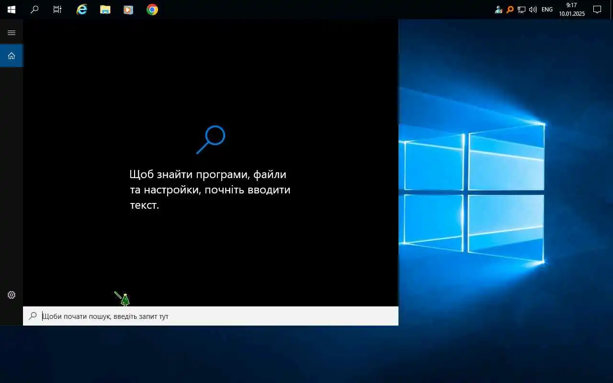Open network status tray icon
Viewport: 613px width, 383px height.
pyautogui.click(x=522, y=10)
